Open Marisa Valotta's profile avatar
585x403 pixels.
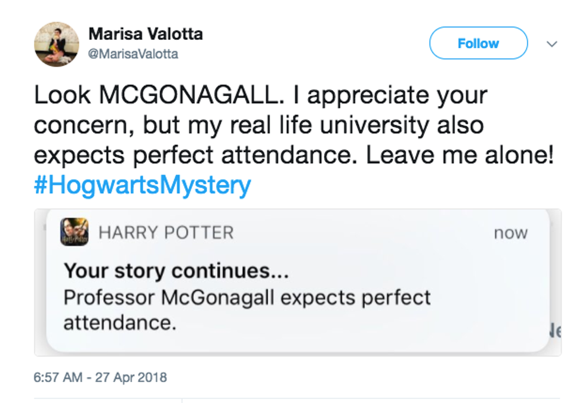[57, 44]
